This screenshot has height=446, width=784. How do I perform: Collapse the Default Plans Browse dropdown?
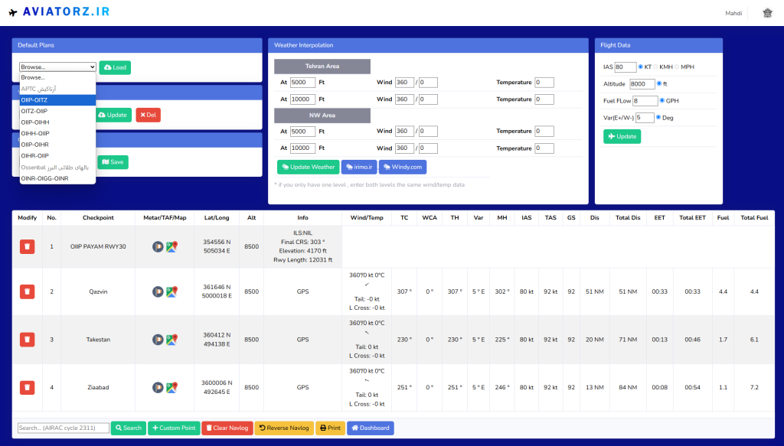(57, 67)
